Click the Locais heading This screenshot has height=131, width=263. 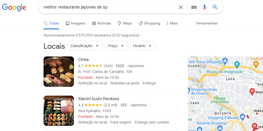point(54,46)
